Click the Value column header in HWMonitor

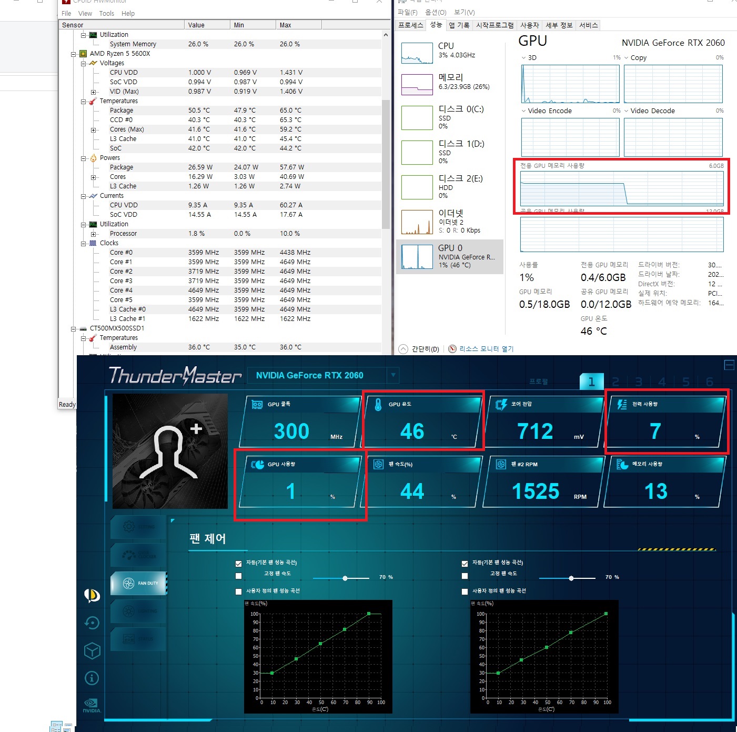point(207,25)
